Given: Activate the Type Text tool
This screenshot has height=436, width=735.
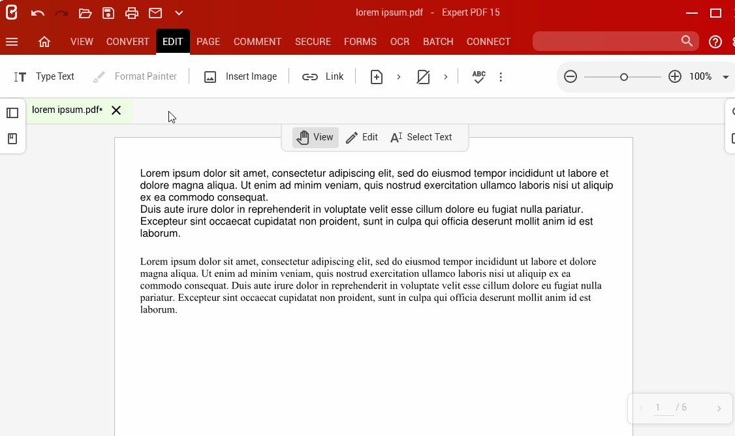Looking at the screenshot, I should [x=44, y=76].
